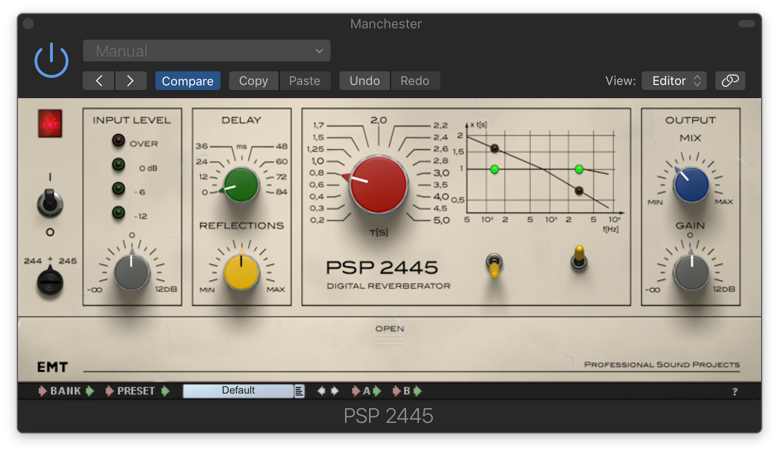Viewport: 779px width, 454px height.
Task: Click the upper dark red graph point
Action: tap(494, 148)
